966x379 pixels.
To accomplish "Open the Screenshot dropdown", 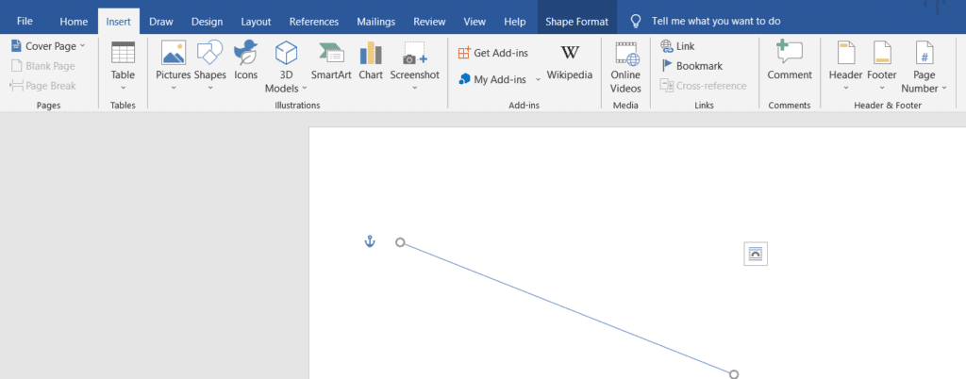I will [x=414, y=88].
